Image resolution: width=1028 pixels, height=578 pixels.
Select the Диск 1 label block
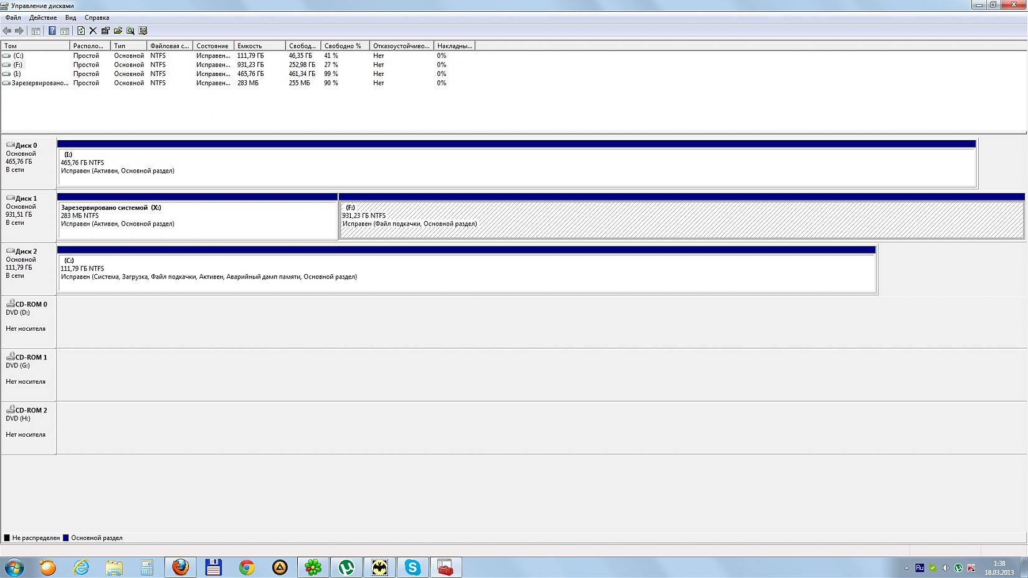pos(29,216)
